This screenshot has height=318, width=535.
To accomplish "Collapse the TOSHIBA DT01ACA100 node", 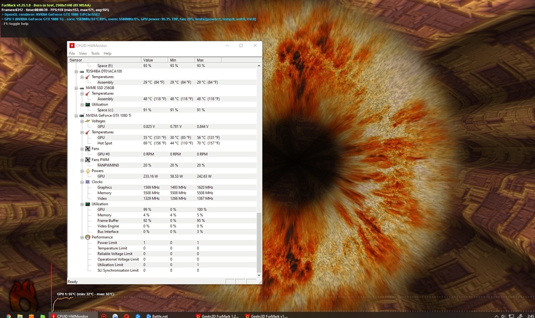I will [x=76, y=71].
